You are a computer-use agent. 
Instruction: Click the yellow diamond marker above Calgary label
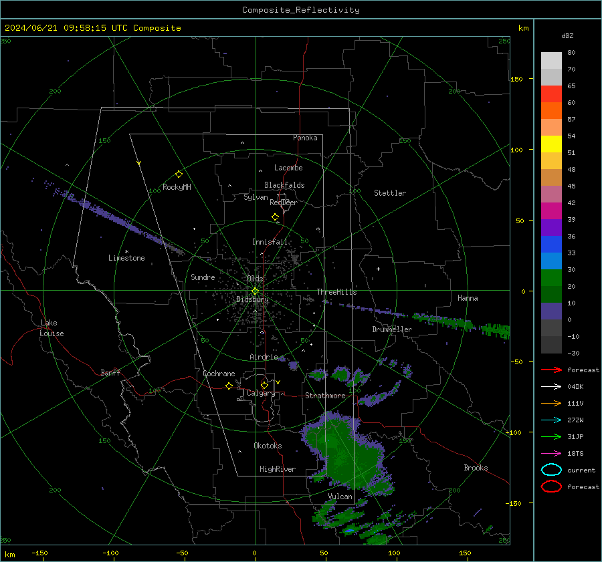click(x=264, y=385)
